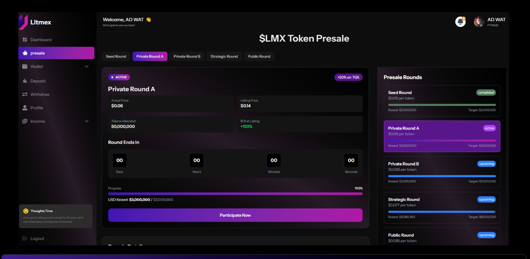Click the Hours countdown box
Image resolution: width=530 pixels, height=259 pixels.
[197, 160]
